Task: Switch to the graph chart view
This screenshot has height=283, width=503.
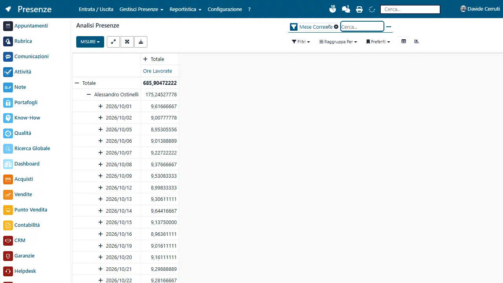Action: (417, 41)
